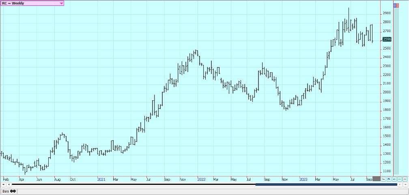The height and width of the screenshot is (195, 409).
Task: Click the 2022 year label on time axis
Action: point(201,180)
